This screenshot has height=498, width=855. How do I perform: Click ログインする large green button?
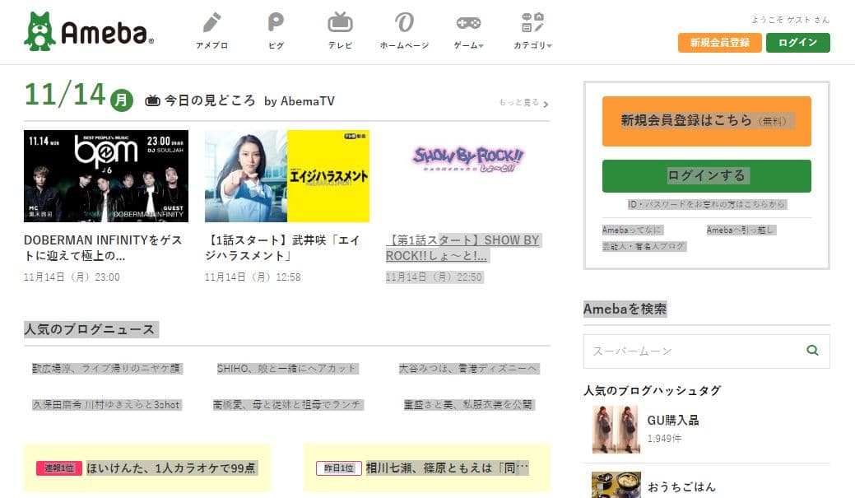point(707,175)
